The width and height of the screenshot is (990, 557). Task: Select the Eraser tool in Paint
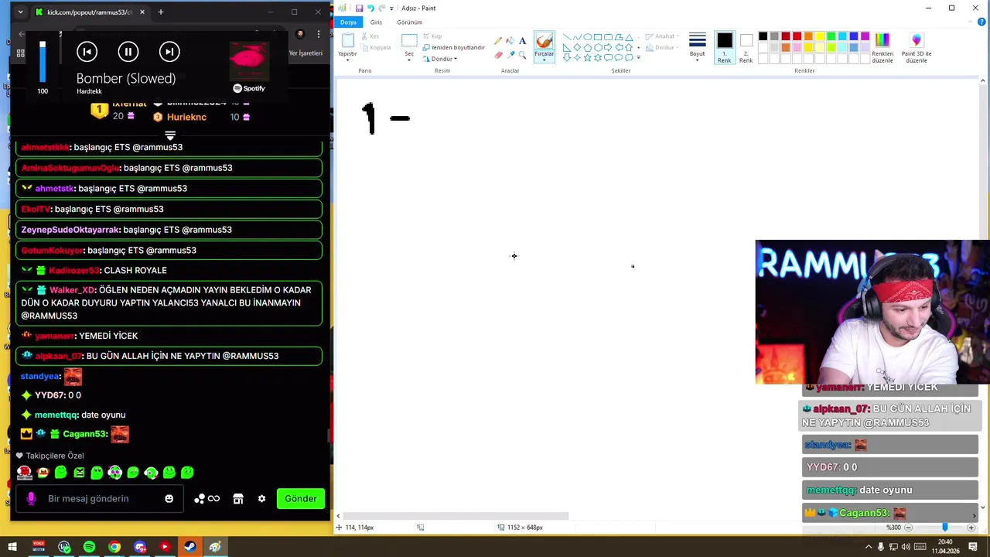tap(498, 54)
